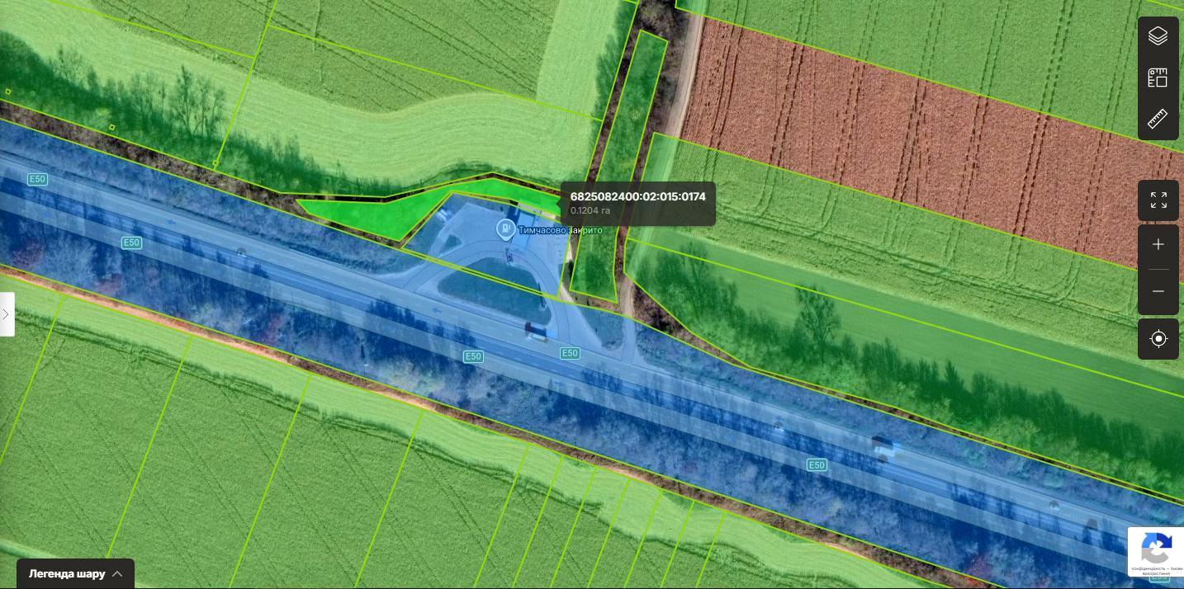This screenshot has height=589, width=1184.
Task: Open the map layers panel
Action: pyautogui.click(x=1158, y=36)
